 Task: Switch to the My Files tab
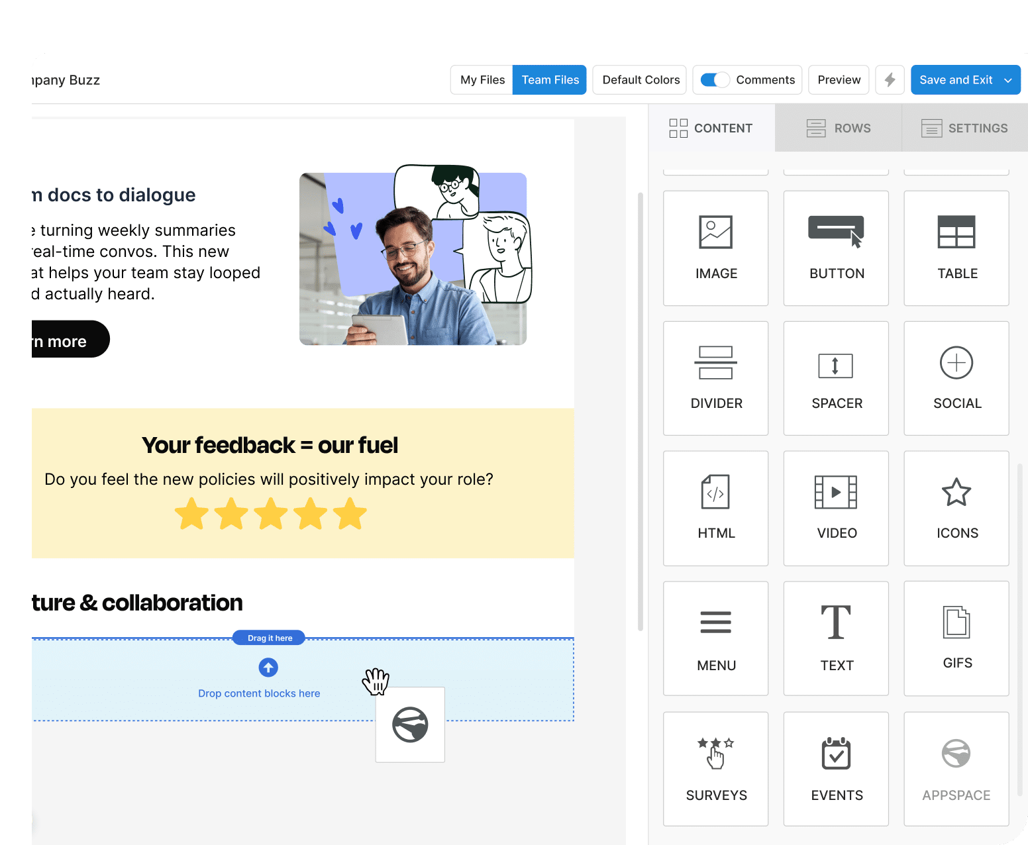click(x=482, y=79)
